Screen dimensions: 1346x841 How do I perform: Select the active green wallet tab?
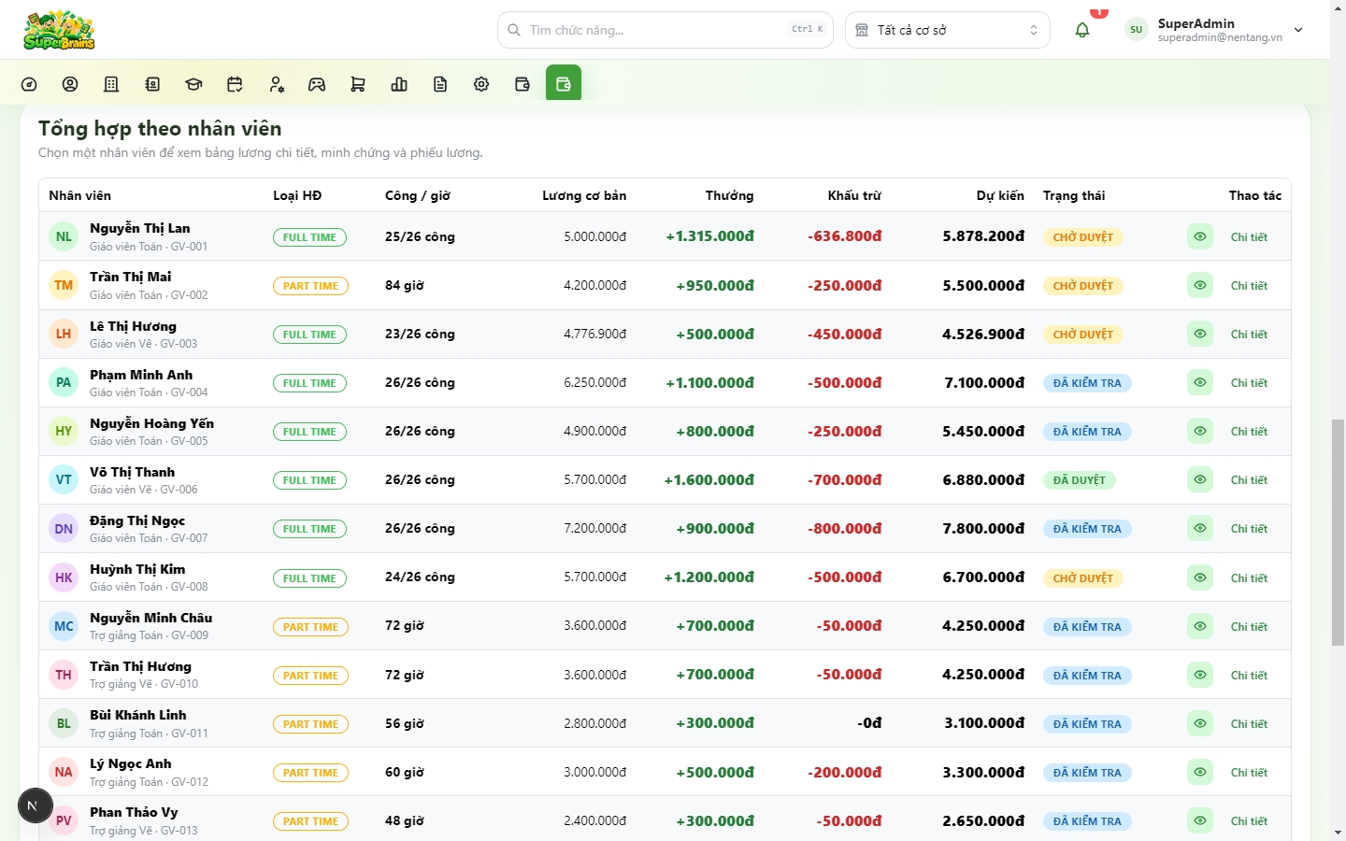pyautogui.click(x=564, y=83)
